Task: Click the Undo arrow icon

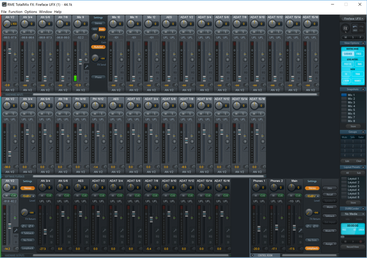Action: click(x=355, y=29)
